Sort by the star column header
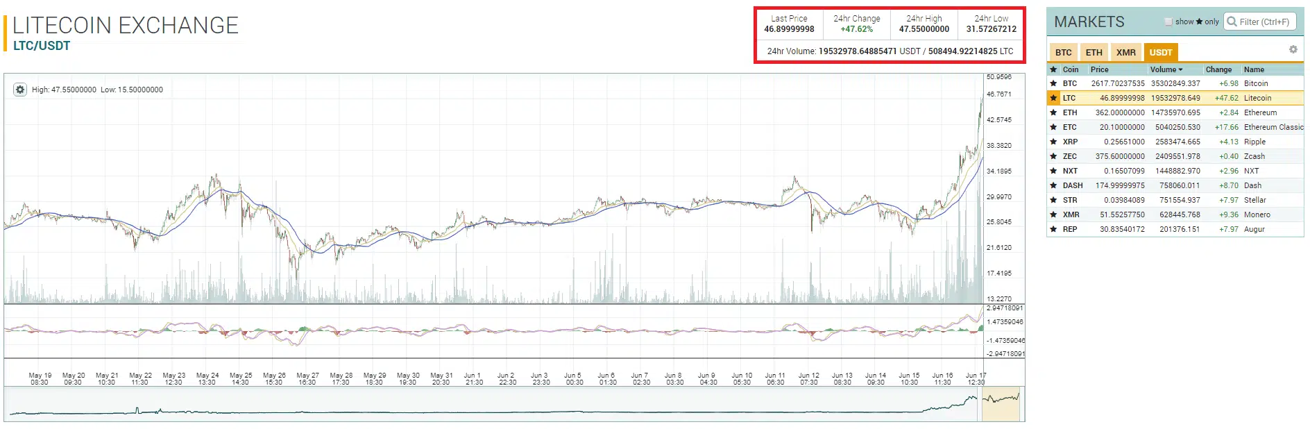 click(x=1053, y=69)
